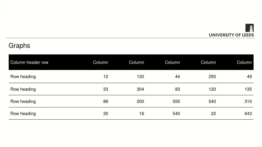This screenshot has width=262, height=147.
Task: Click the cell with value 310
Action: coord(248,102)
